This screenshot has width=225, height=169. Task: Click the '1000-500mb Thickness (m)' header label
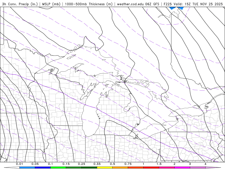89,4
